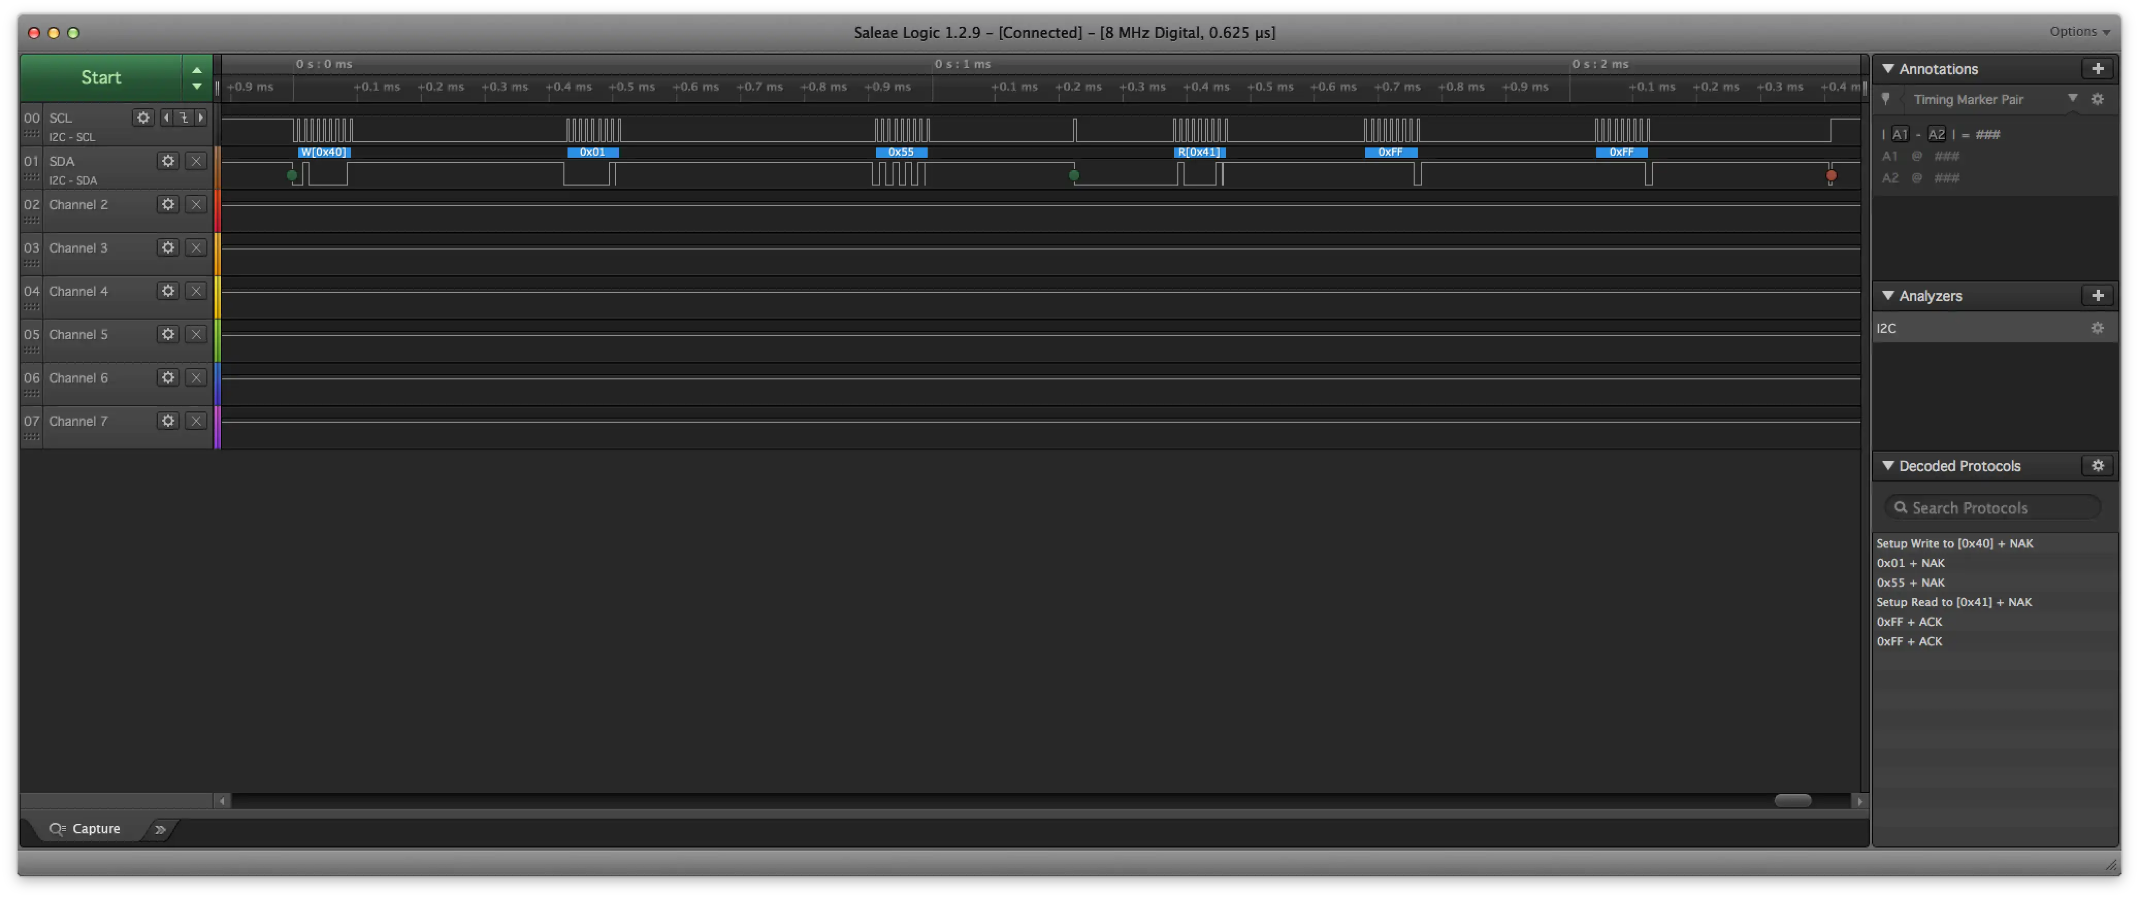Collapse the Annotations panel
This screenshot has width=2139, height=898.
coord(1888,69)
